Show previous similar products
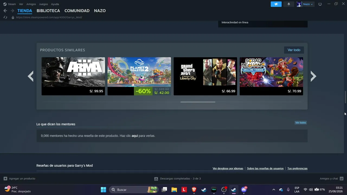Image resolution: width=347 pixels, height=195 pixels. tap(31, 76)
